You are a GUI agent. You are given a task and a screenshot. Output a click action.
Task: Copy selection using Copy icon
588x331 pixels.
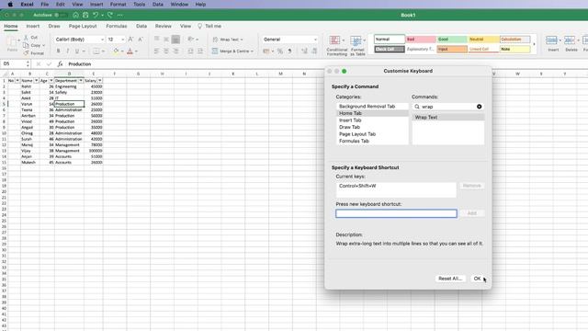(x=26, y=45)
